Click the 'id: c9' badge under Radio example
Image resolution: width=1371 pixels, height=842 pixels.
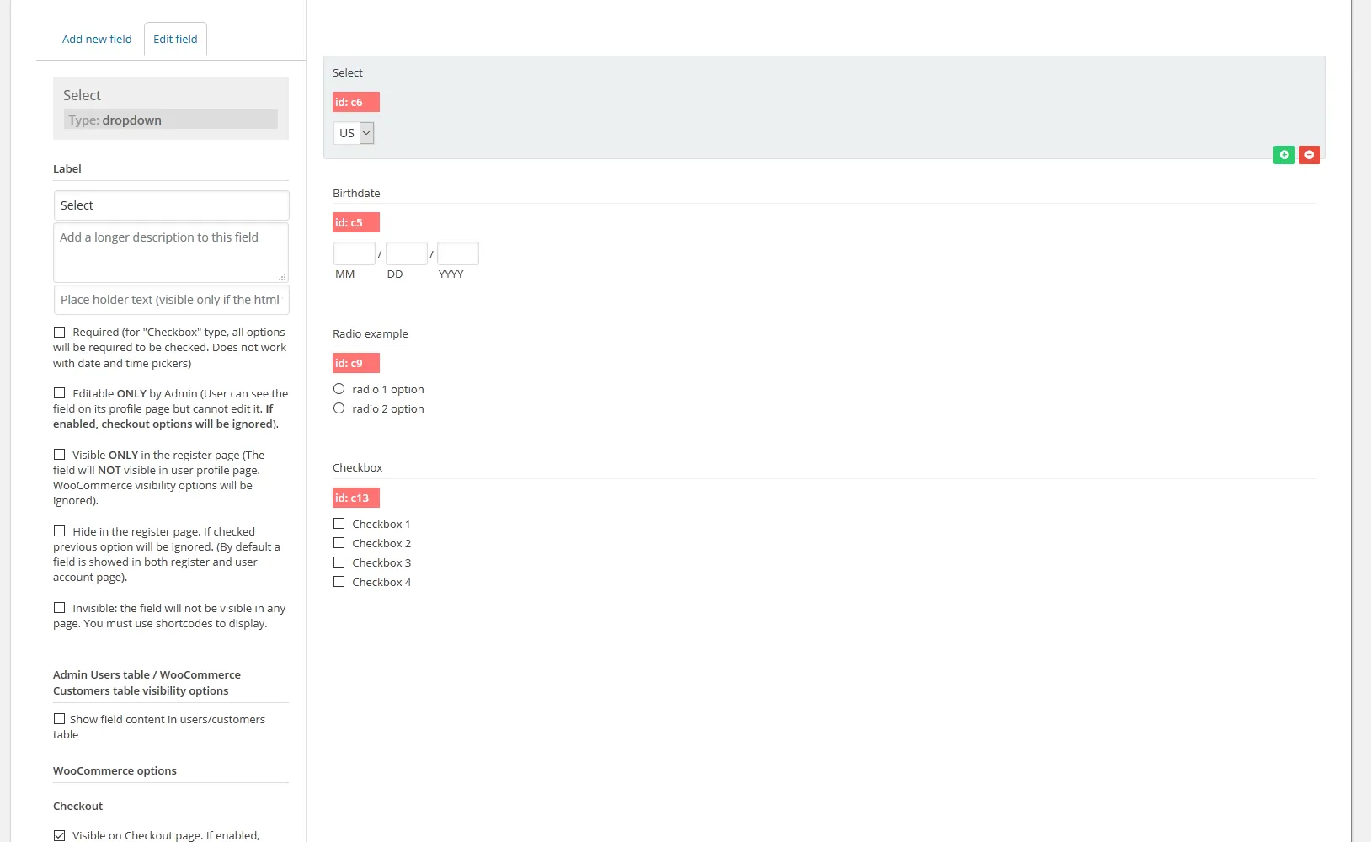(x=354, y=363)
